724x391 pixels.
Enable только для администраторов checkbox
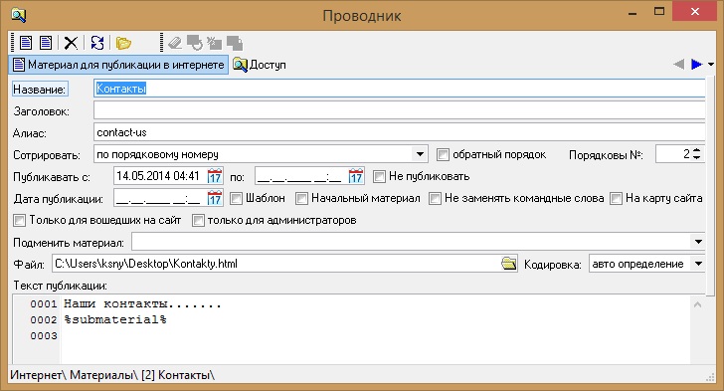198,220
